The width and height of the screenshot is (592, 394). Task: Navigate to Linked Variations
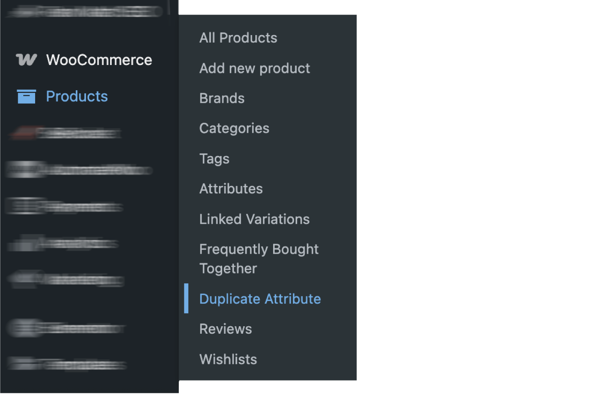[x=255, y=219]
